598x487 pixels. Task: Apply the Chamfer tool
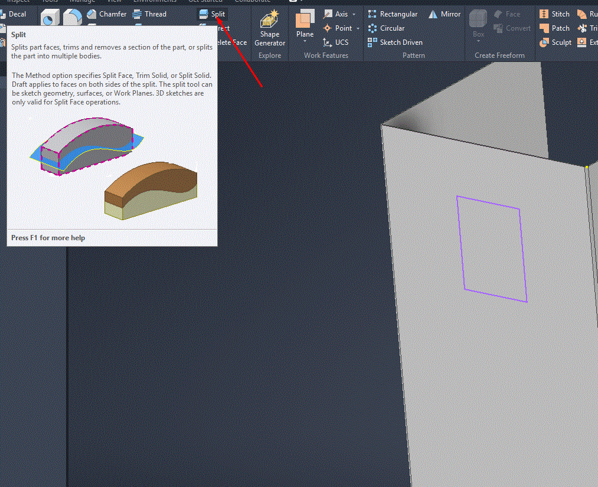112,14
